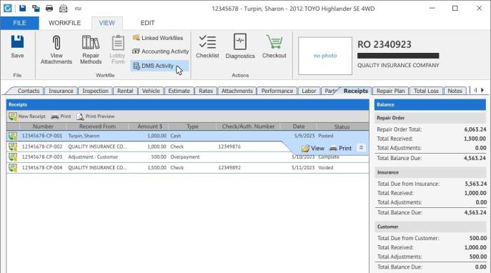Click Print Preview in Receipts toolbar
The width and height of the screenshot is (491, 273).
click(x=96, y=116)
